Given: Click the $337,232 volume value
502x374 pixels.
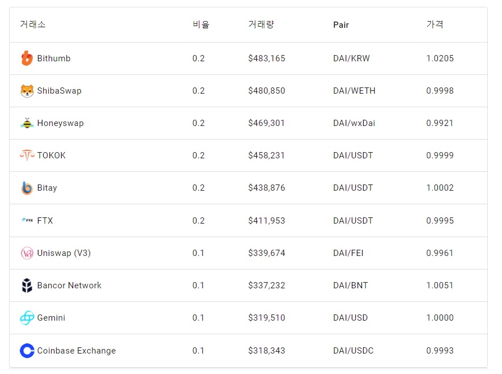Looking at the screenshot, I should tap(267, 285).
